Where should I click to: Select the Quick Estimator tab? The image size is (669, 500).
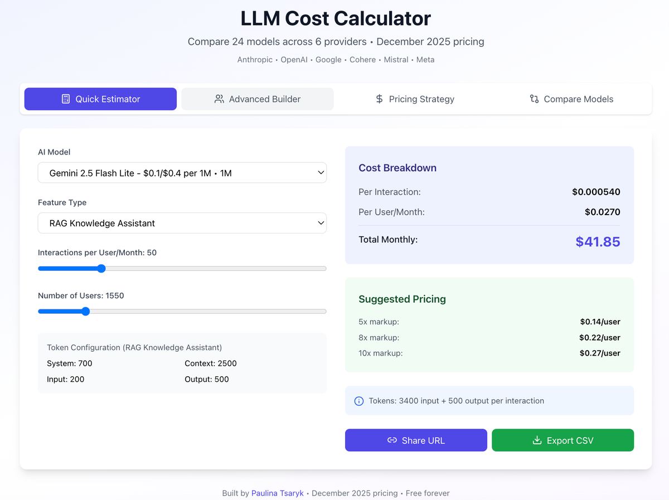pos(100,99)
